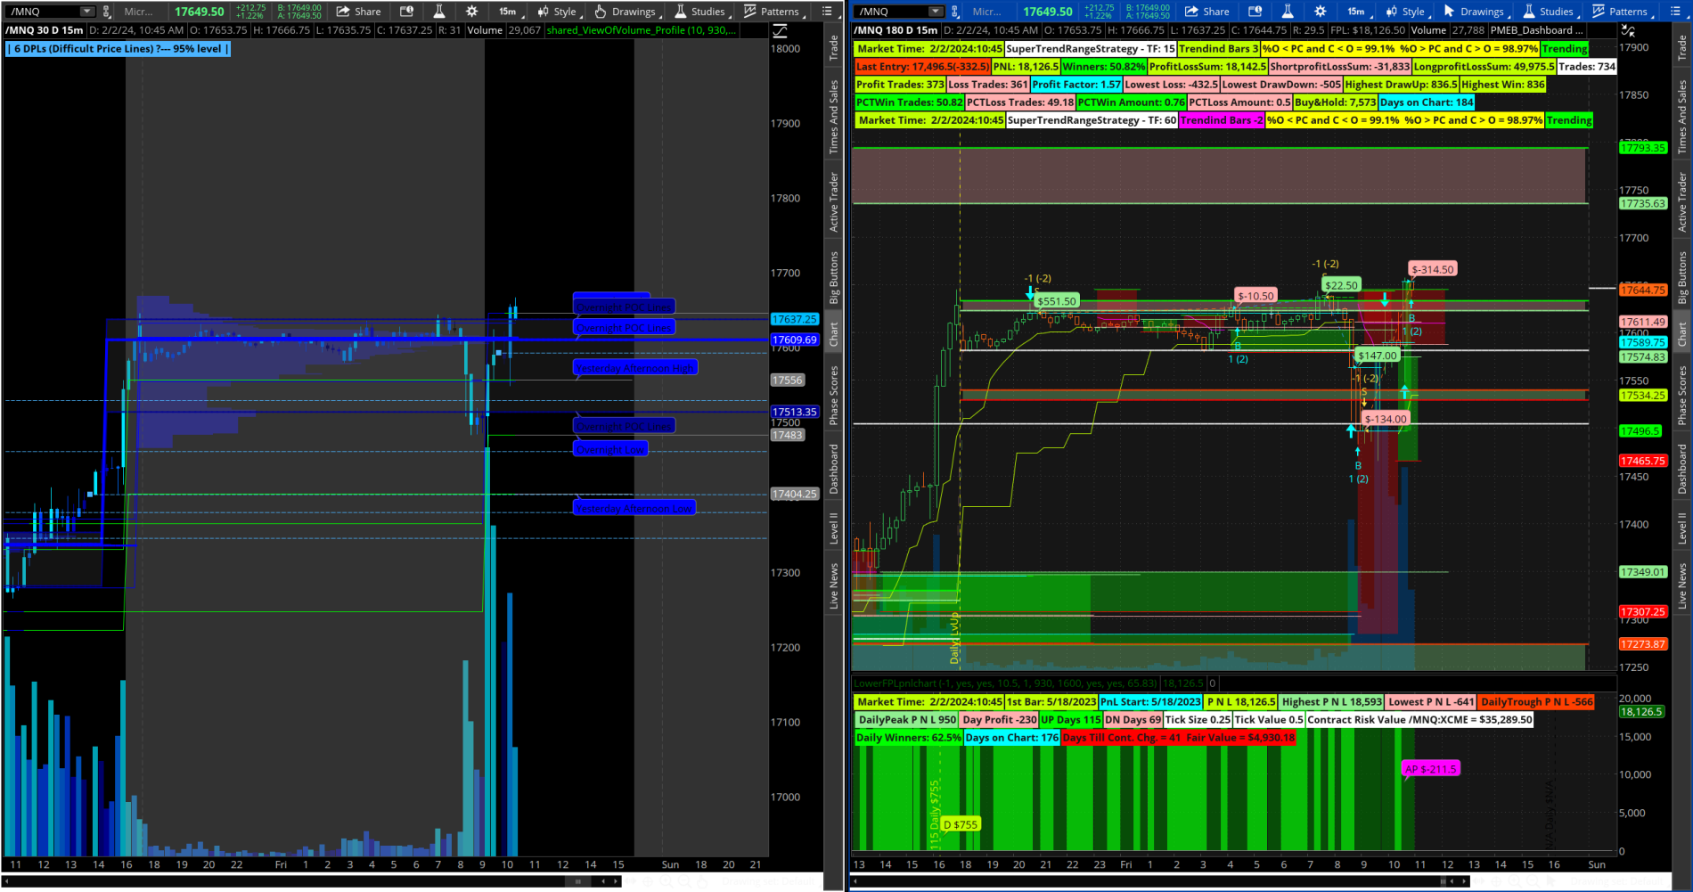Select the Dashboard side tab on /MNQ 30 D chart
1693x892 pixels.
point(834,469)
